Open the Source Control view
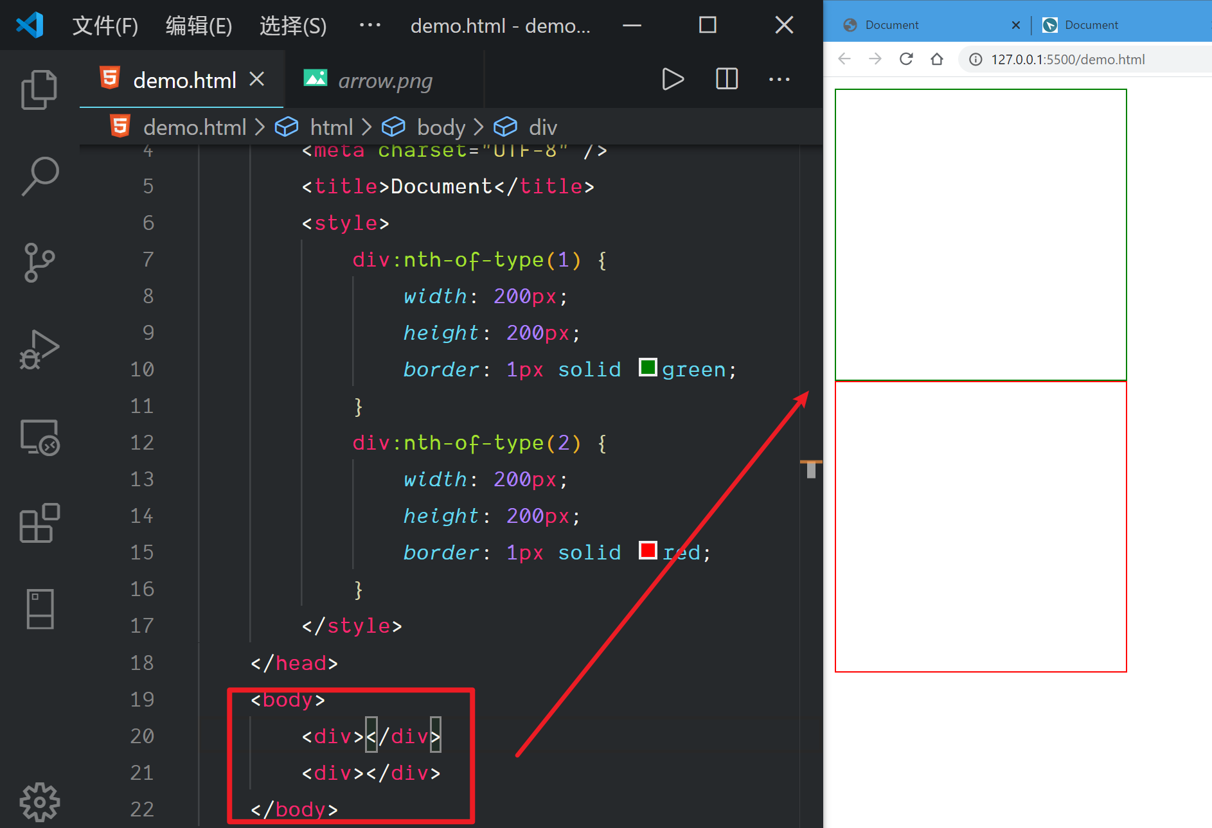1212x828 pixels. (x=39, y=263)
